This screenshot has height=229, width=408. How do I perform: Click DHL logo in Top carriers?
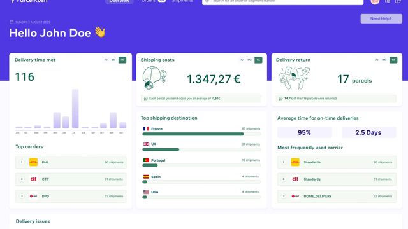(33, 162)
